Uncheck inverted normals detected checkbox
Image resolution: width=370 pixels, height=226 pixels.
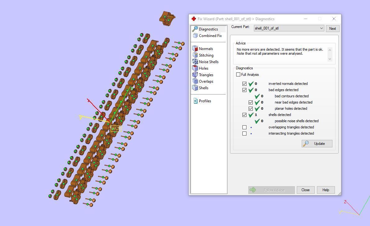245,84
